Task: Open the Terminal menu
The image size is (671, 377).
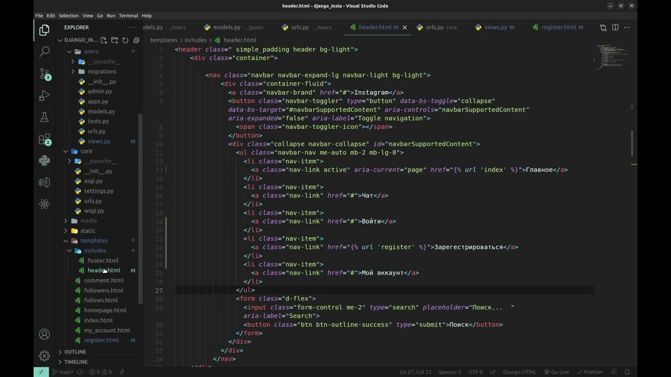Action: coord(128,16)
